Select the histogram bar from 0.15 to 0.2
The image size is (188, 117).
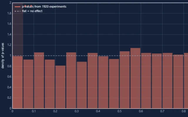[50, 84]
